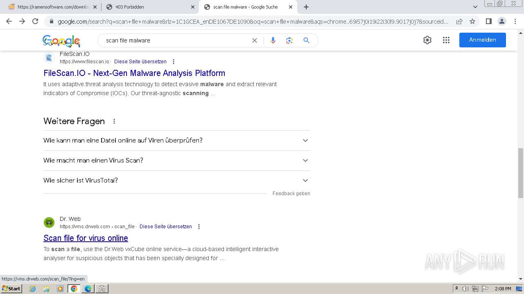Click the address bar URL

point(253,22)
